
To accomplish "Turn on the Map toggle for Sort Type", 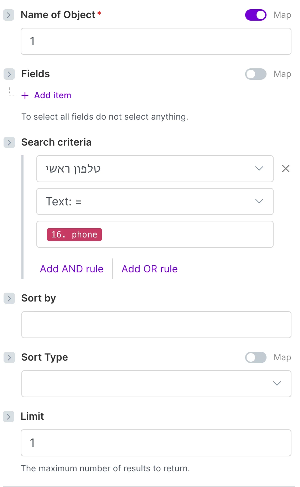I will (x=255, y=357).
